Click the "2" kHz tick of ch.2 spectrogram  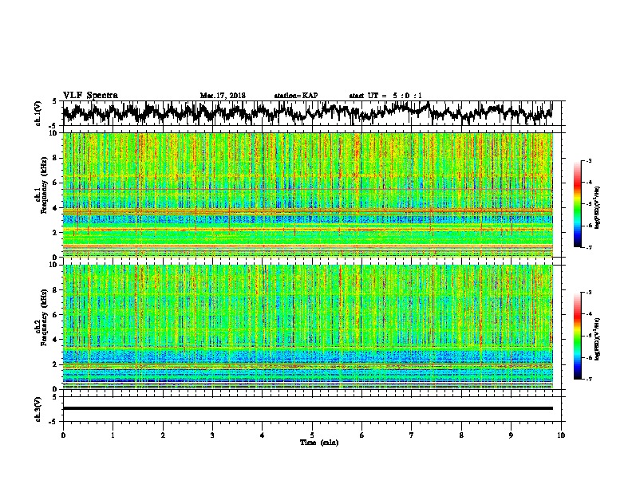tap(57, 364)
